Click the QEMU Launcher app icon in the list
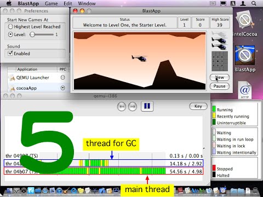Viewport: 263px width, 197px height. pos(12,78)
